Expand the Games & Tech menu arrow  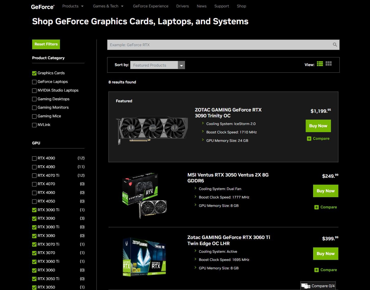(122, 6)
